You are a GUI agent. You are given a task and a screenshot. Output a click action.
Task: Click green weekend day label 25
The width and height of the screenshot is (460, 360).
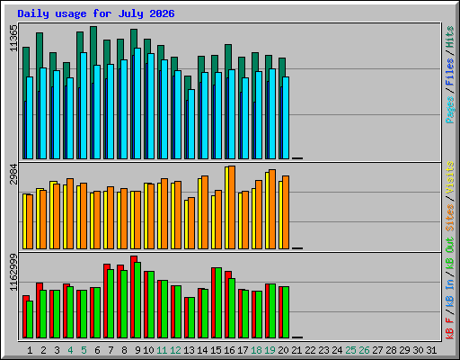pyautogui.click(x=350, y=350)
